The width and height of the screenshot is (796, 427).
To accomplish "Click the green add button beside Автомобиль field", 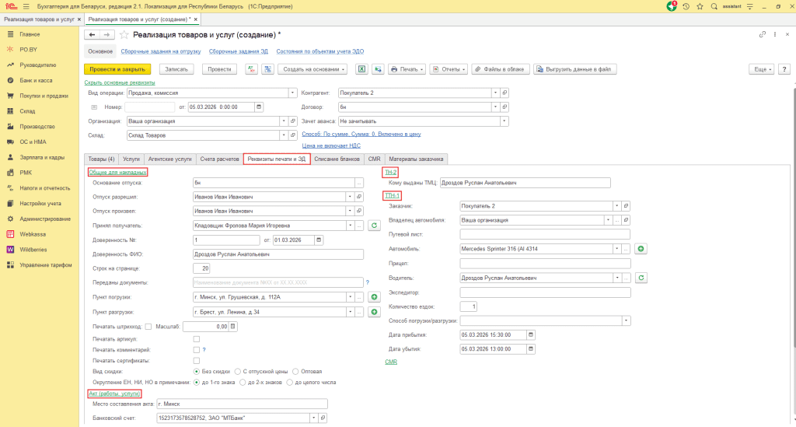I will click(x=641, y=249).
